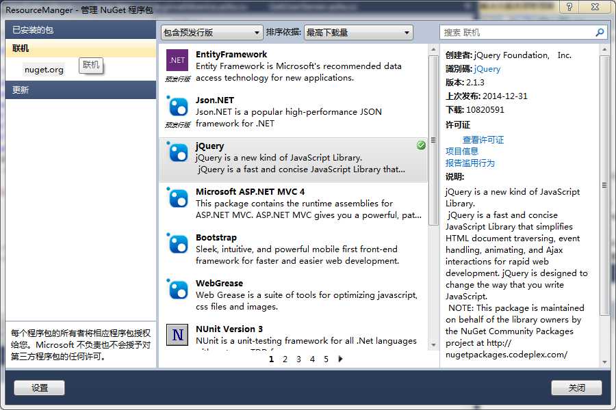Click the 预发行版 label under Json.NET
The width and height of the screenshot is (616, 410).
(x=177, y=125)
